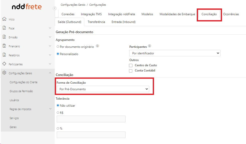Image resolution: width=246 pixels, height=144 pixels.
Task: Collapse the sidebar with the arrow button
Action: tap(55, 8)
